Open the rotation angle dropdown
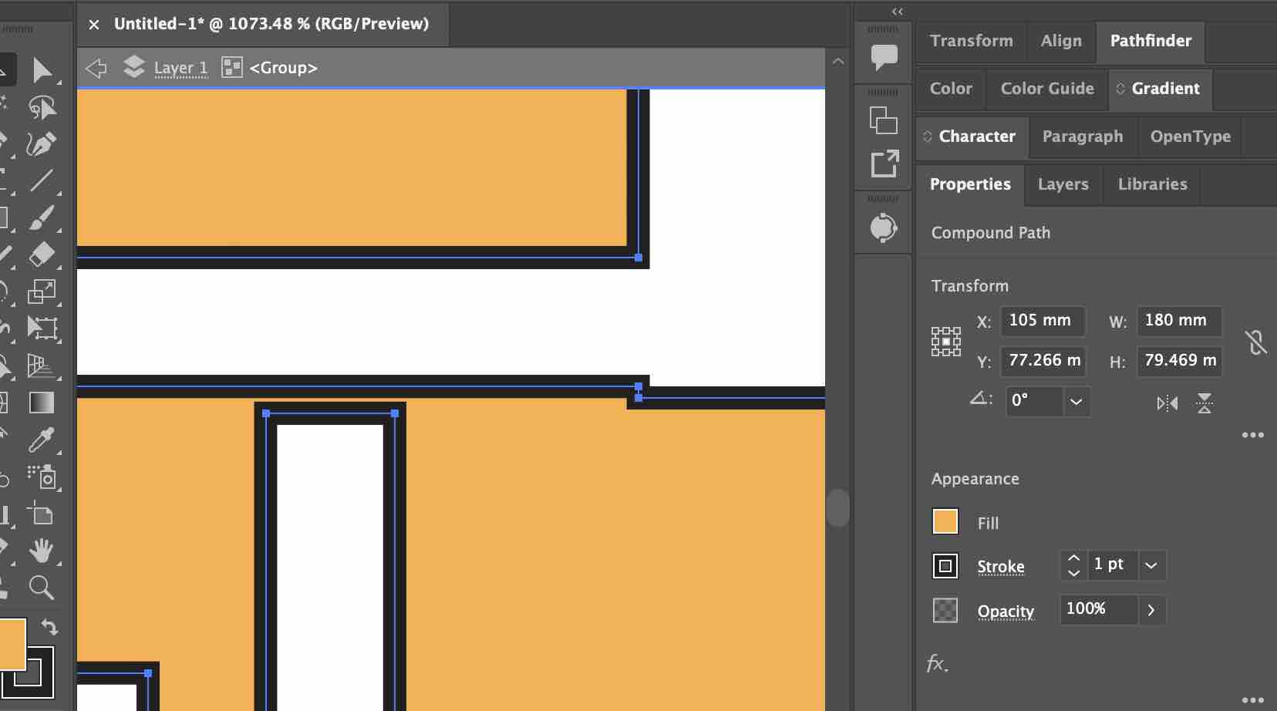1277x711 pixels. [x=1076, y=402]
